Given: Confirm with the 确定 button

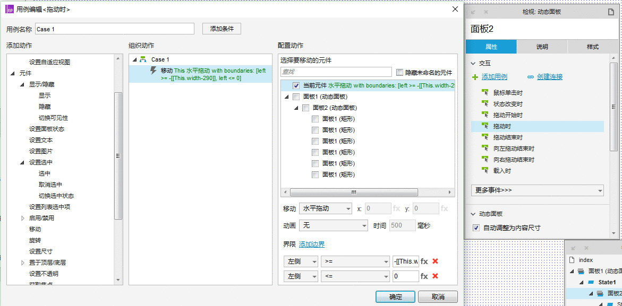Looking at the screenshot, I should point(396,297).
